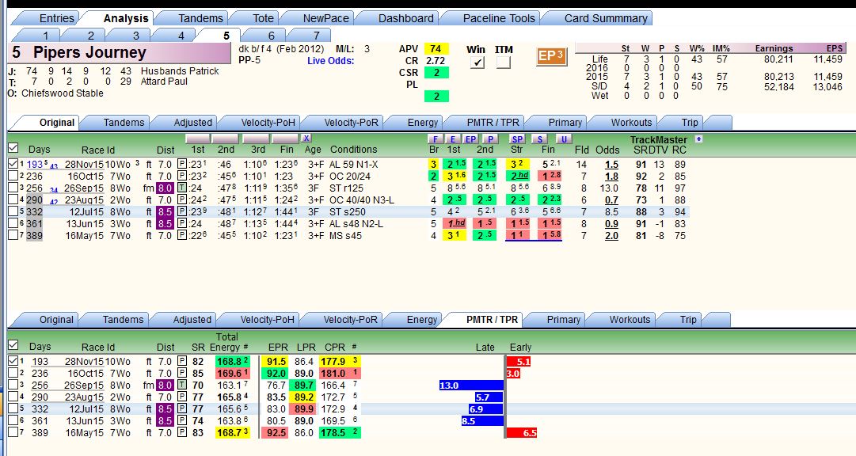This screenshot has height=456, width=856.
Task: Switch to the Dashboard tab
Action: 405,18
